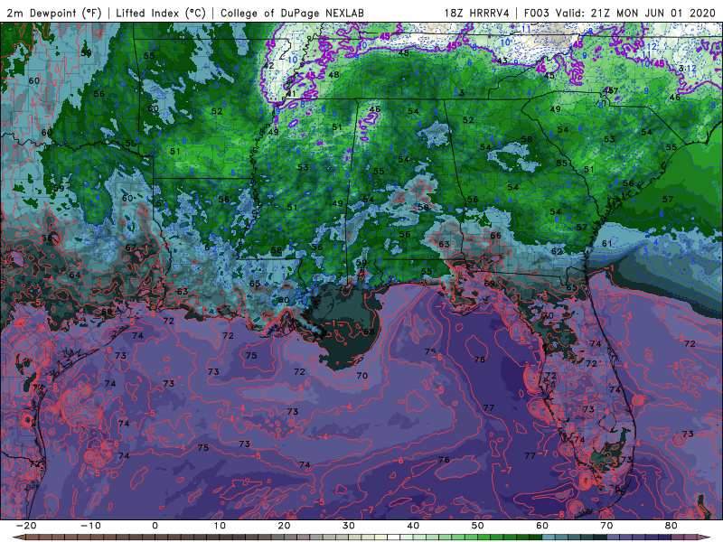Click the '66' dewpoint value on map
Viewport: 723px width, 542px height.
coord(495,236)
